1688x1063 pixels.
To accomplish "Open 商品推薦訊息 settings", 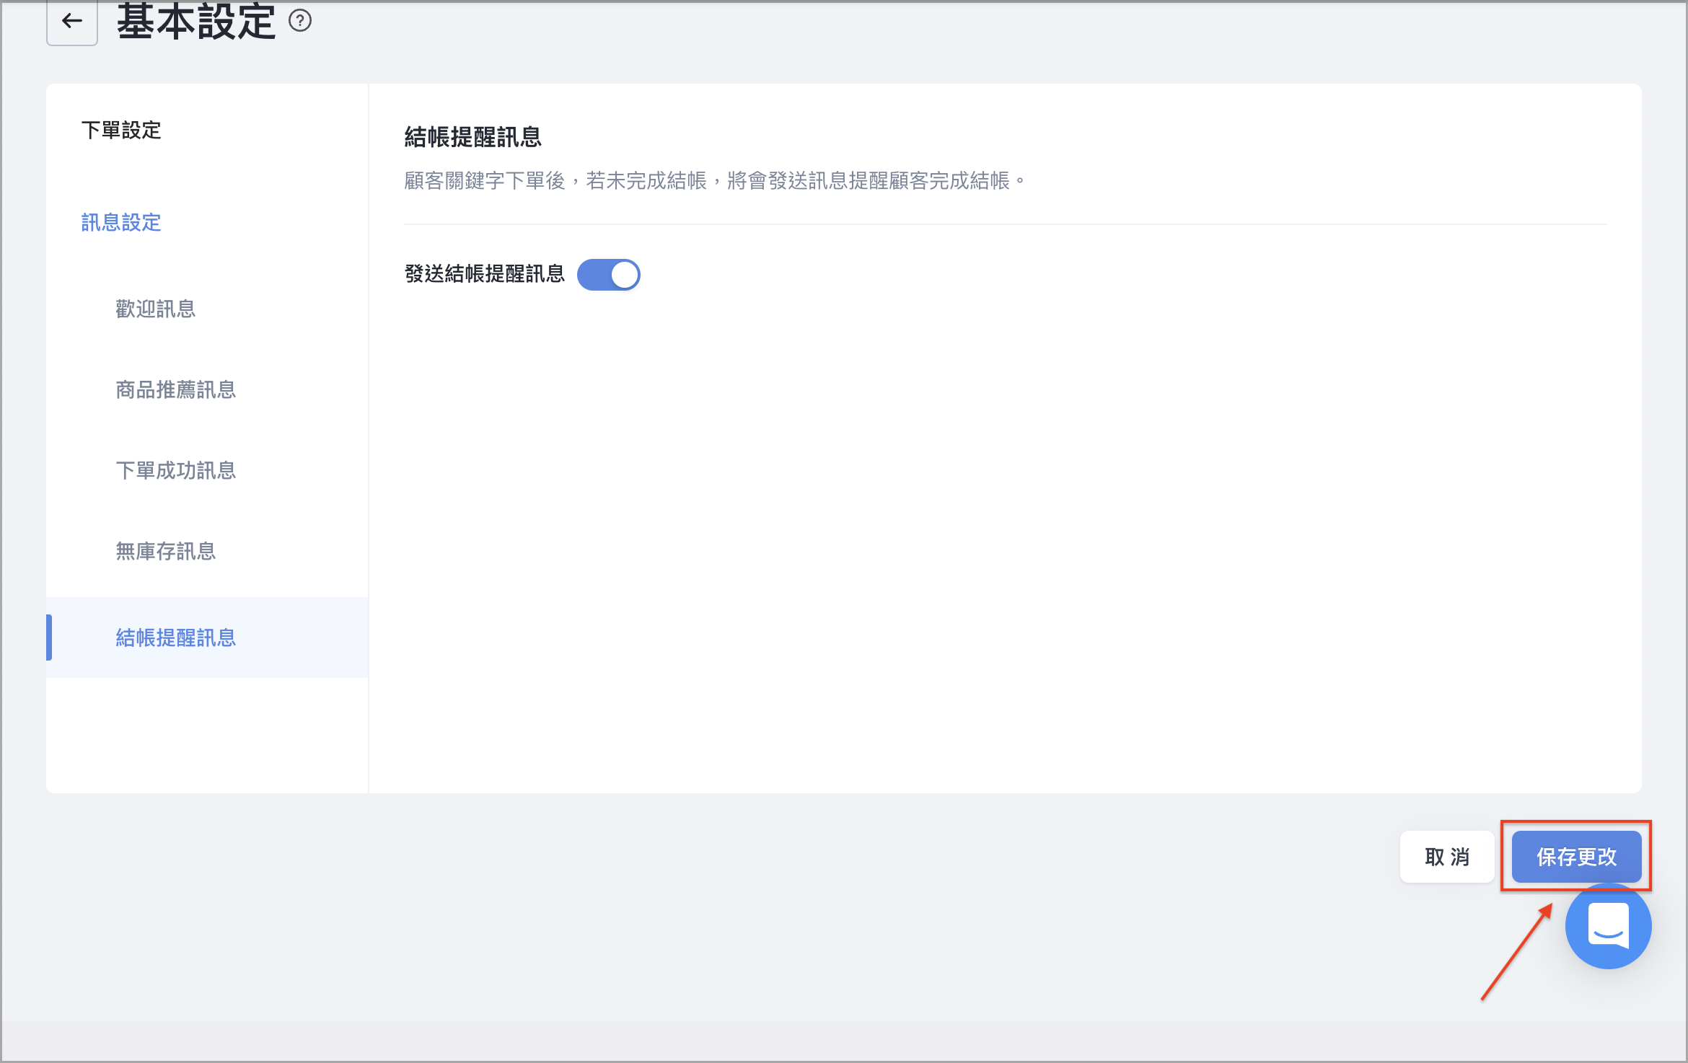I will point(176,390).
